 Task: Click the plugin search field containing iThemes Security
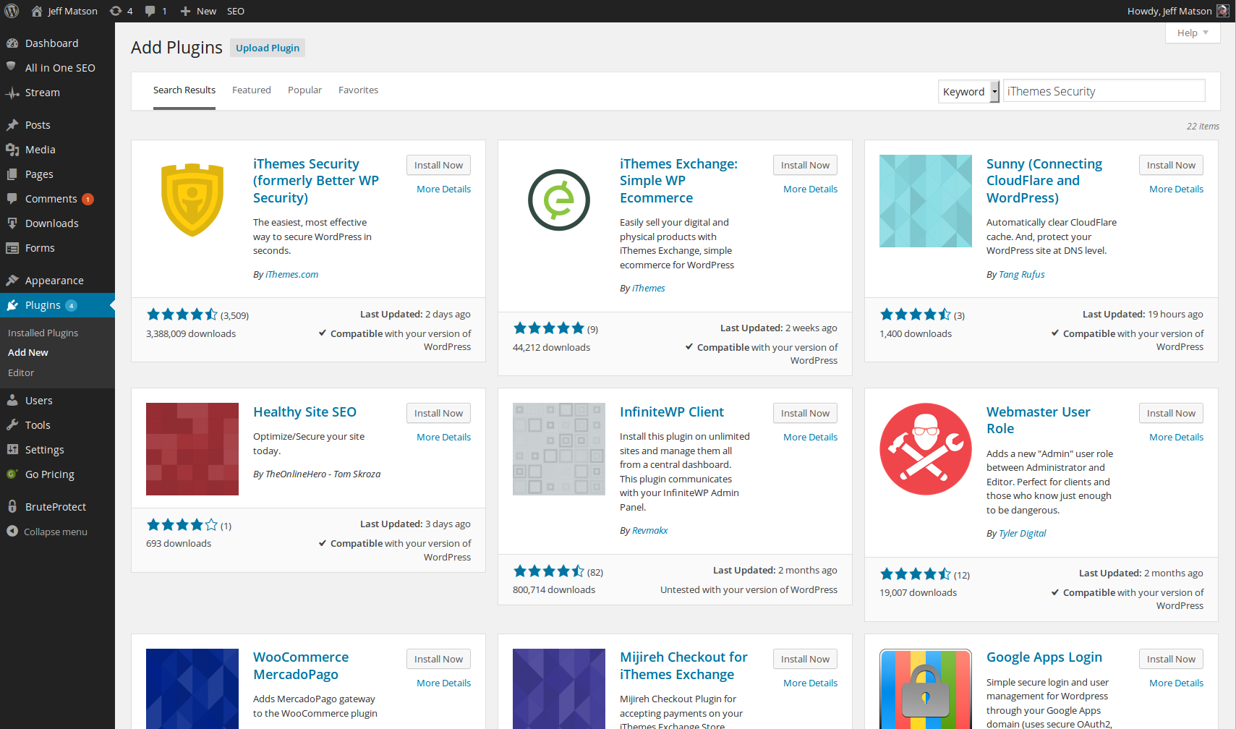pos(1104,91)
